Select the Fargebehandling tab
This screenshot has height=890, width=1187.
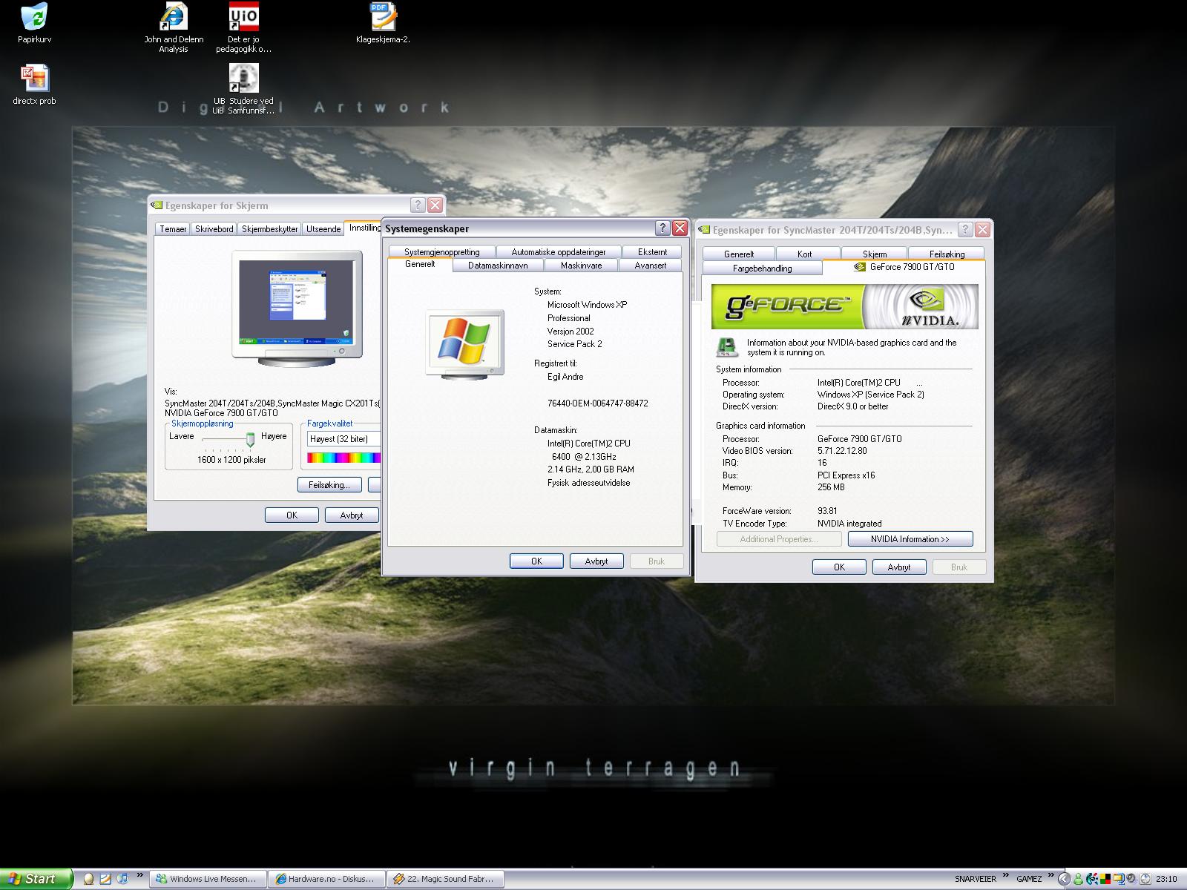tap(762, 268)
